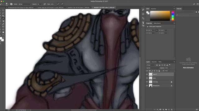Open the Info panel icon
The height and width of the screenshot is (111, 199).
coord(143,14)
